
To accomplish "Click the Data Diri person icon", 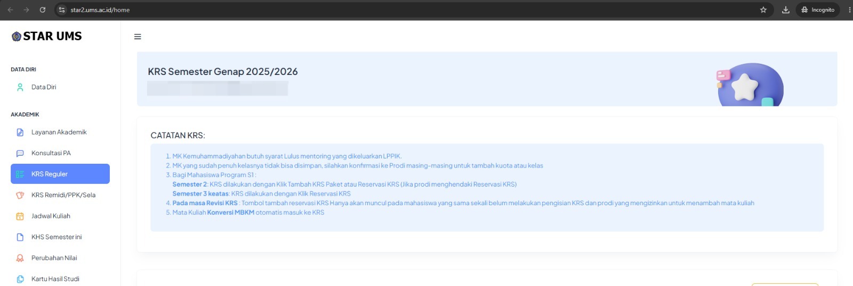I will 20,87.
